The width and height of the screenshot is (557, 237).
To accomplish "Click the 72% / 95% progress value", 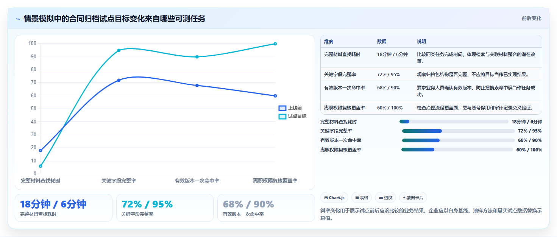I will click(x=530, y=131).
